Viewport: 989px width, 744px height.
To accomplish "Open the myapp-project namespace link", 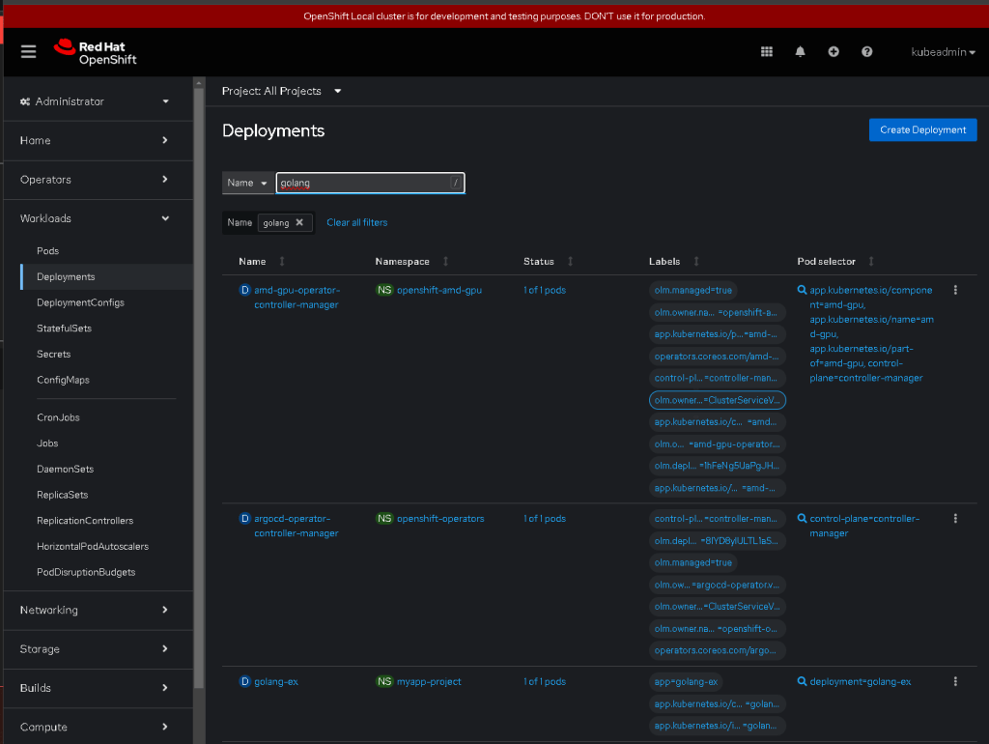I will point(429,681).
